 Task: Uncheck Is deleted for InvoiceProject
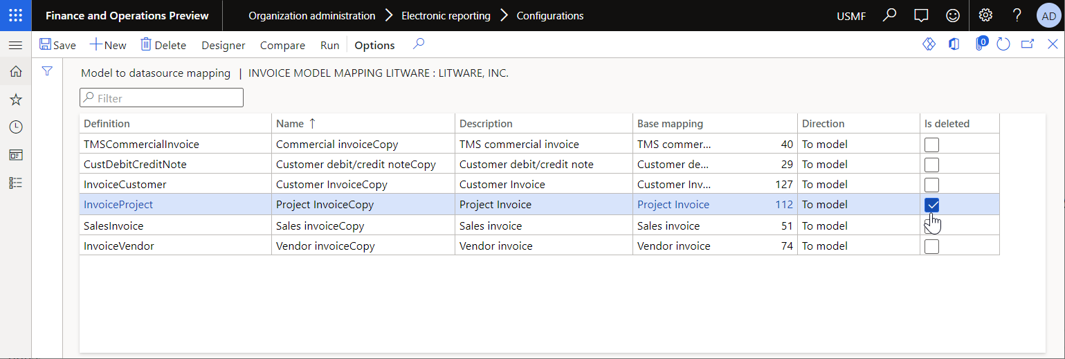(x=931, y=205)
